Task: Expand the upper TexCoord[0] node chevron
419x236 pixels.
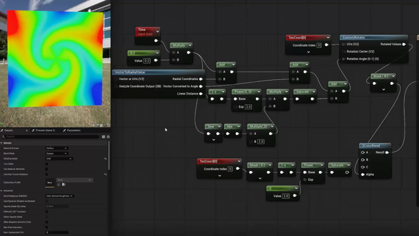Action: pyautogui.click(x=308, y=52)
